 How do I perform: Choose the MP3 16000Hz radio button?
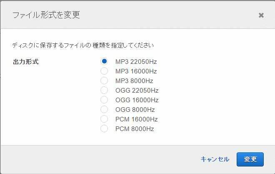click(104, 71)
